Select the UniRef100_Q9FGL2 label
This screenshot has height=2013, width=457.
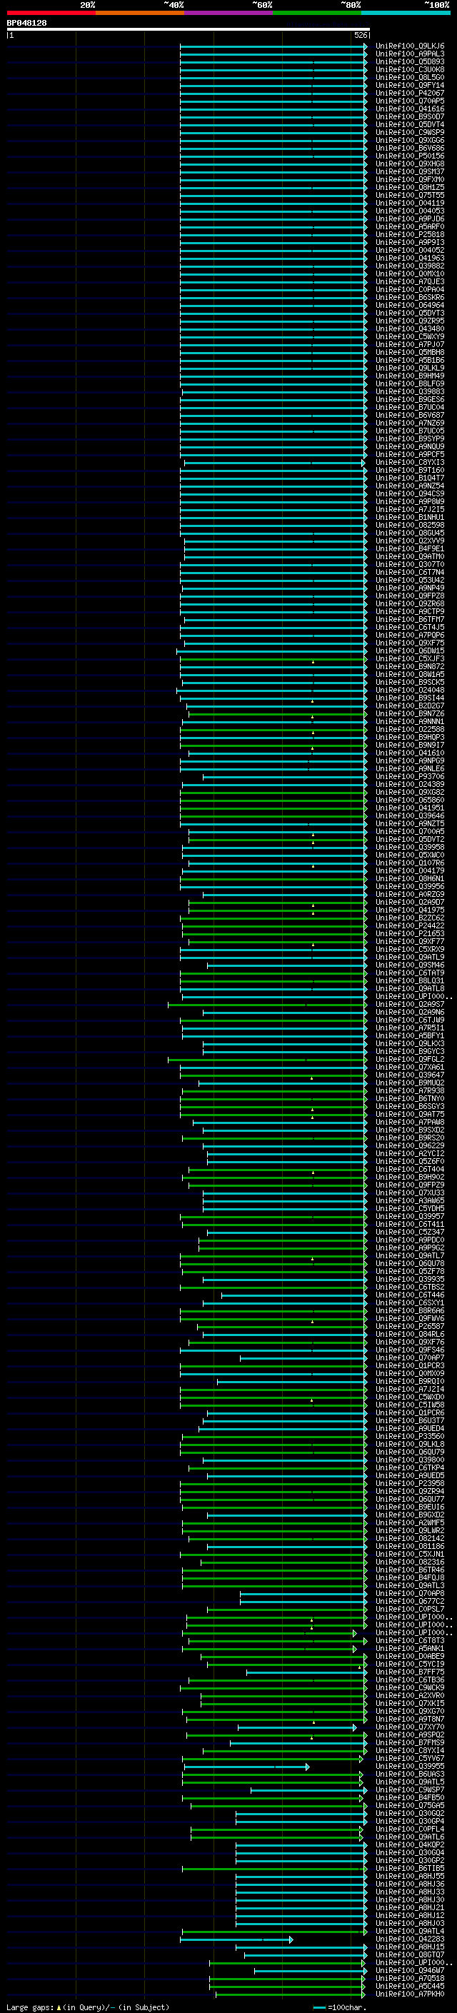(x=410, y=1060)
